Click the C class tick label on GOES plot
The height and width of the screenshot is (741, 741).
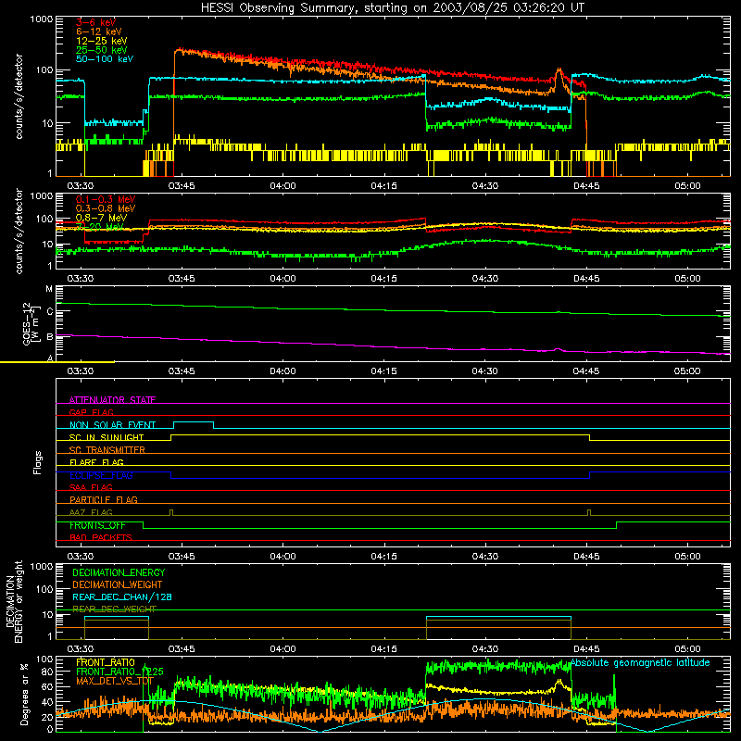point(50,312)
